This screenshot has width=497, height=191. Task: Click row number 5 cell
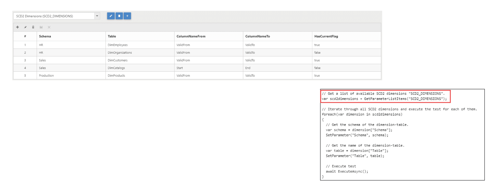point(25,76)
